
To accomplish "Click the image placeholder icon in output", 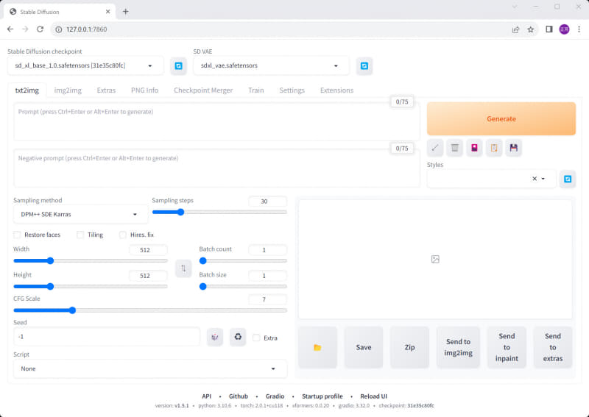I will [435, 259].
